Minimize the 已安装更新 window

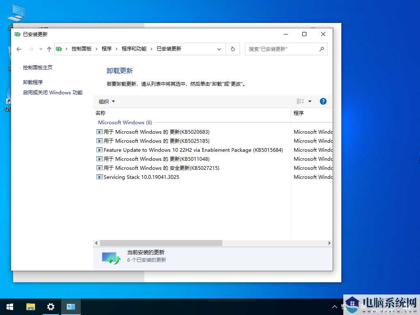tap(286, 34)
